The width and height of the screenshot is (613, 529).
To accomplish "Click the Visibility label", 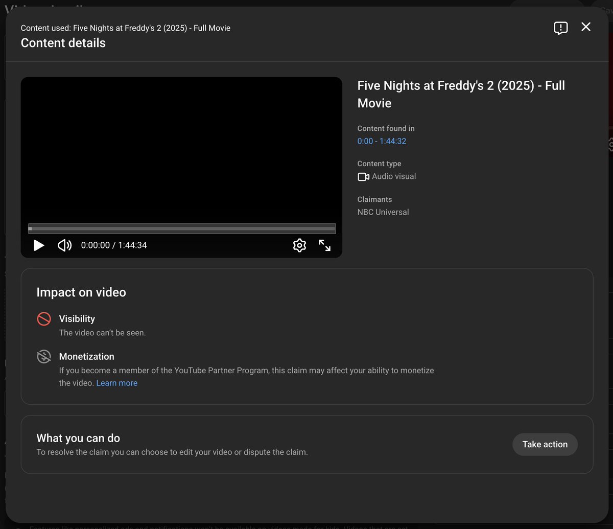I will pos(77,319).
